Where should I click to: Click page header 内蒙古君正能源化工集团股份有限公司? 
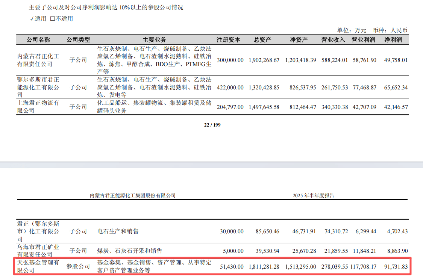pos(133,195)
